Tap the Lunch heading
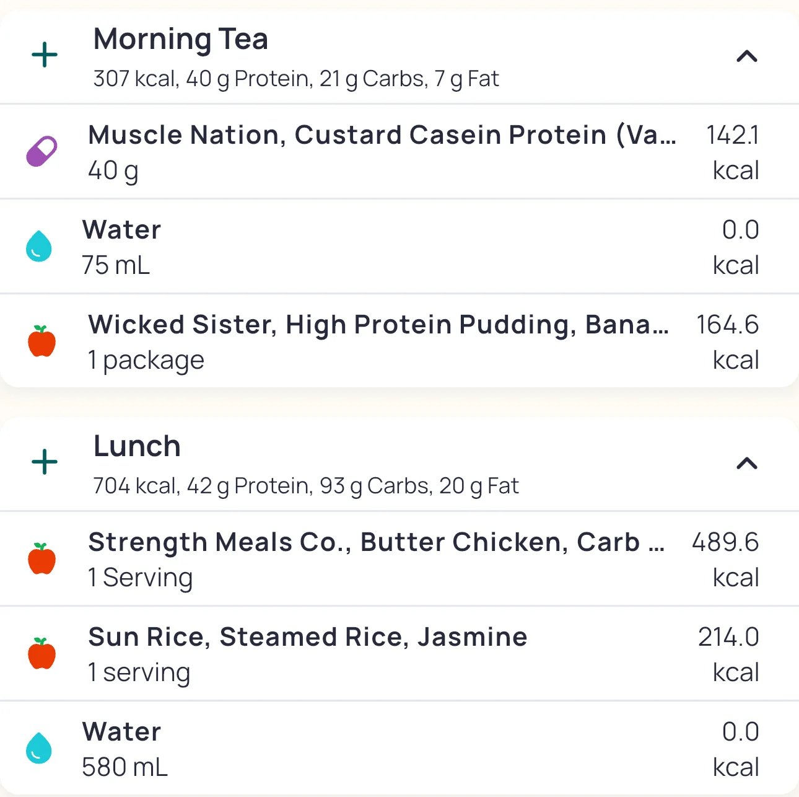 137,446
